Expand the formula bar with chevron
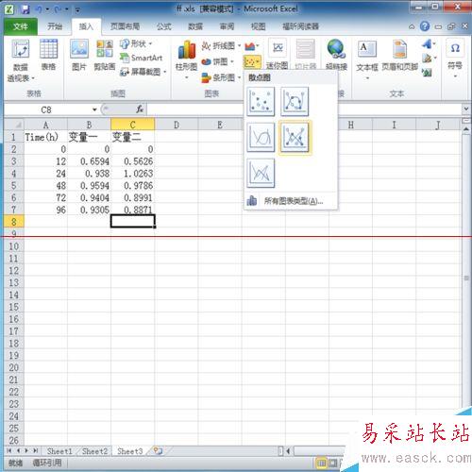 tap(466, 110)
